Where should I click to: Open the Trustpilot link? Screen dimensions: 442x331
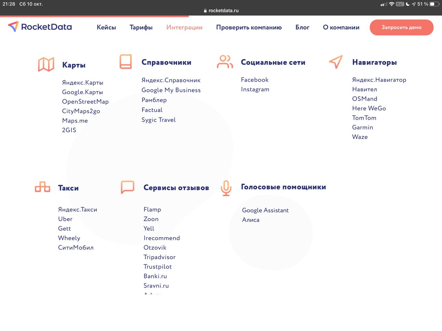157,267
